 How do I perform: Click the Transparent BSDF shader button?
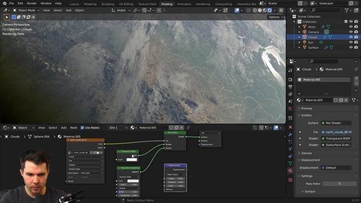click(x=336, y=139)
